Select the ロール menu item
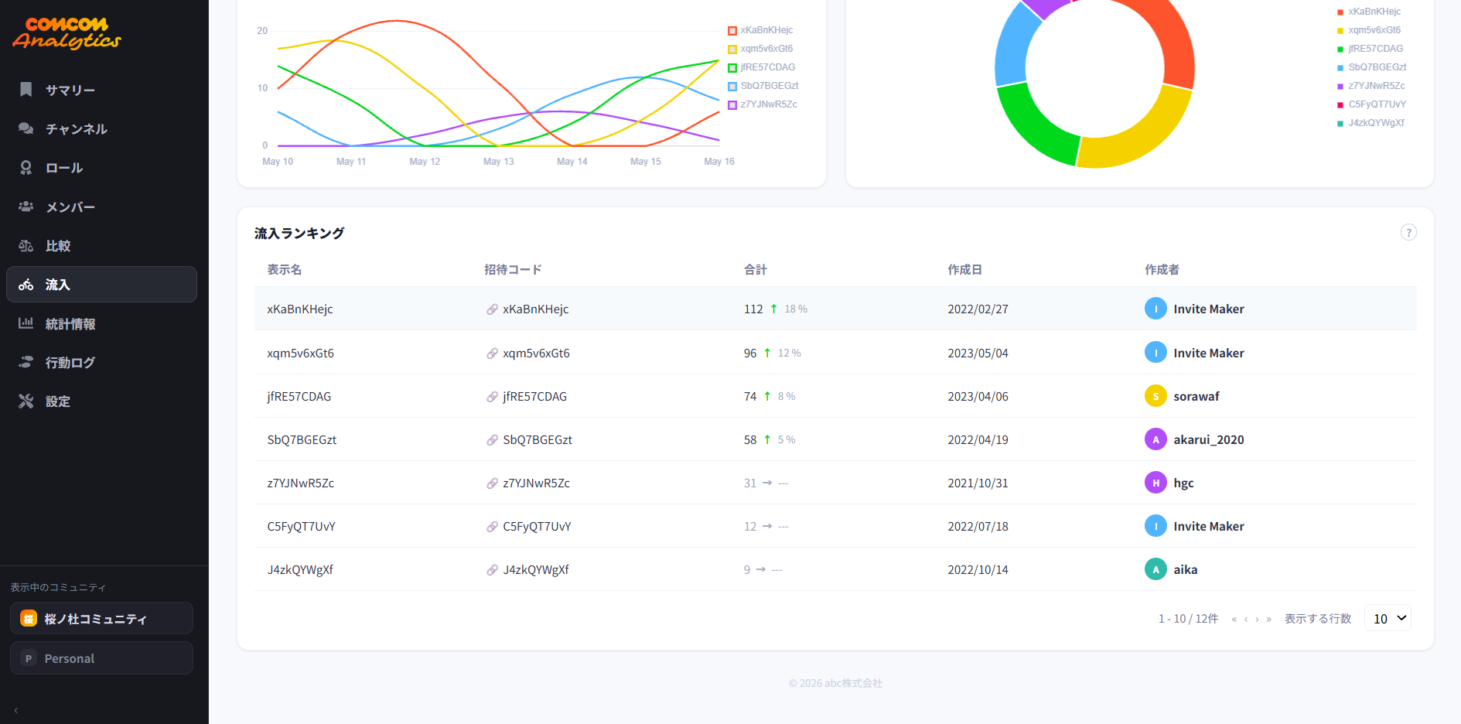1461x724 pixels. (x=101, y=168)
